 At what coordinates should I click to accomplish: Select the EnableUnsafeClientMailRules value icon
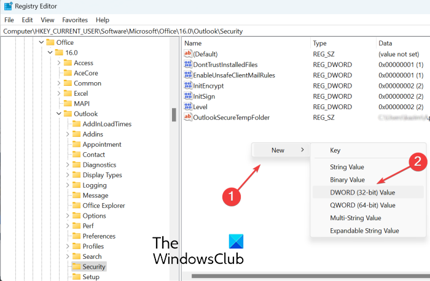(188, 75)
